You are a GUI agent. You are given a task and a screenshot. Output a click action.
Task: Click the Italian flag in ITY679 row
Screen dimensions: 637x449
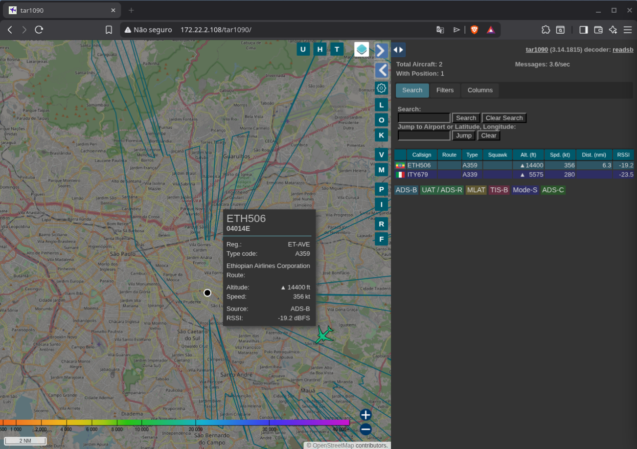point(400,175)
